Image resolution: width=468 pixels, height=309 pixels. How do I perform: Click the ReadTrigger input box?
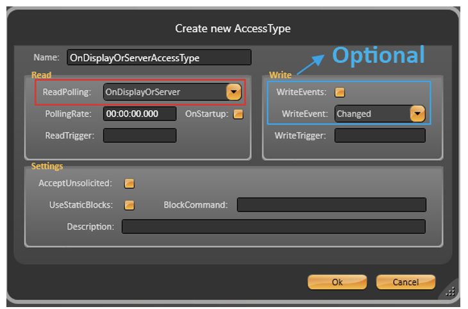point(140,135)
